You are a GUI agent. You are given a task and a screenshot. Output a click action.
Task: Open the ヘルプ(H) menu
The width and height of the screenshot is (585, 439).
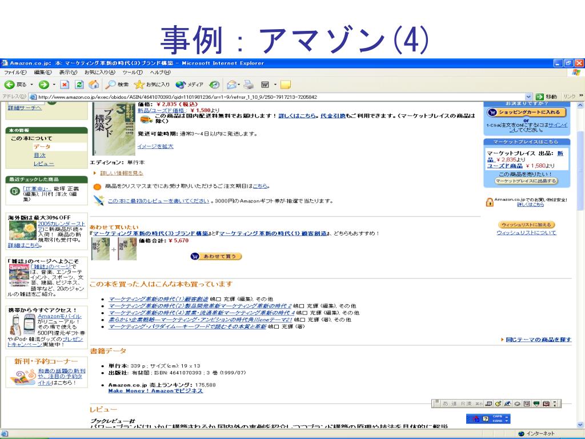point(161,73)
